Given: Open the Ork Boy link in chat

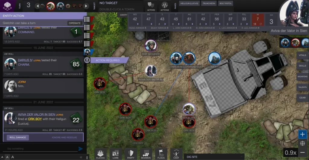Looking at the screenshot, I should [x=35, y=119].
